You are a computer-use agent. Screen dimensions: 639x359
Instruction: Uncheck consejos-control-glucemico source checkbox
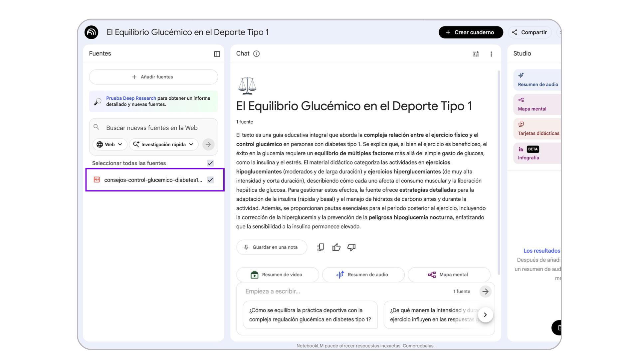[210, 180]
